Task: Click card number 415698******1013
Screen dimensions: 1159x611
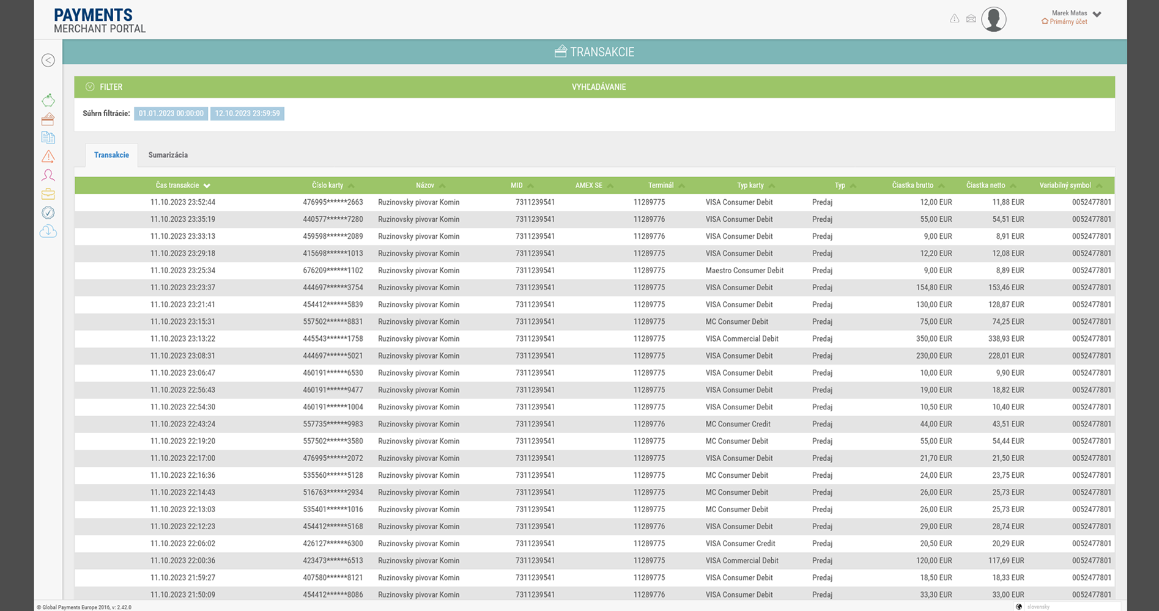Action: (333, 254)
